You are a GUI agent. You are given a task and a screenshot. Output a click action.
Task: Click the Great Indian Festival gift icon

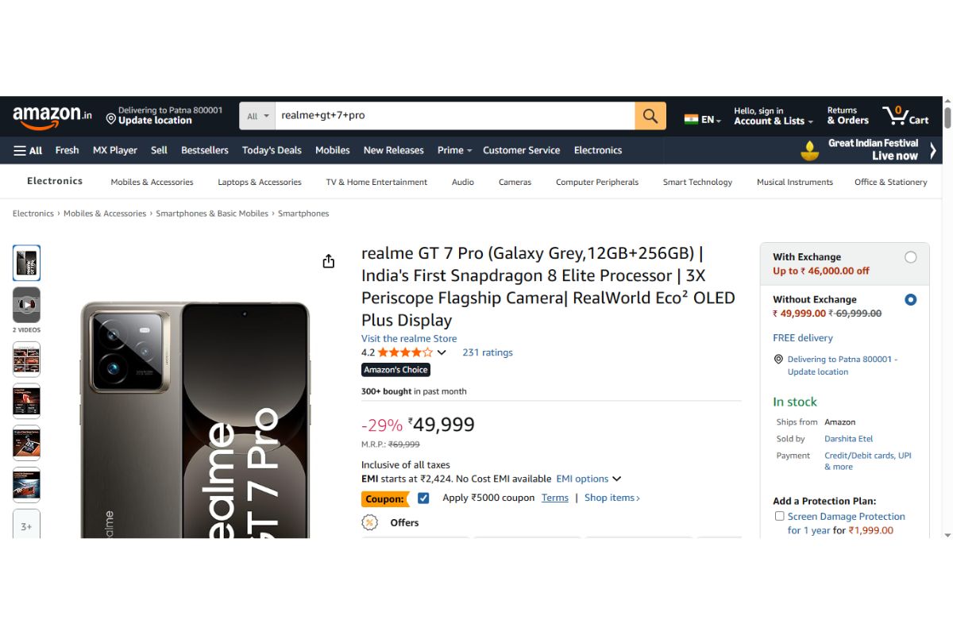coord(808,150)
